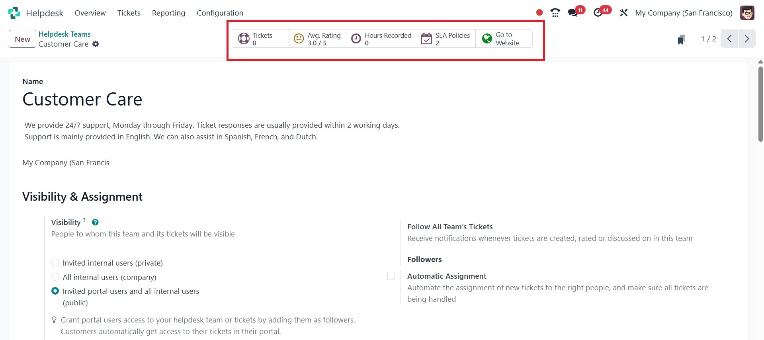Open the gear actions menu beside Customer Care
The height and width of the screenshot is (340, 764).
coord(96,44)
